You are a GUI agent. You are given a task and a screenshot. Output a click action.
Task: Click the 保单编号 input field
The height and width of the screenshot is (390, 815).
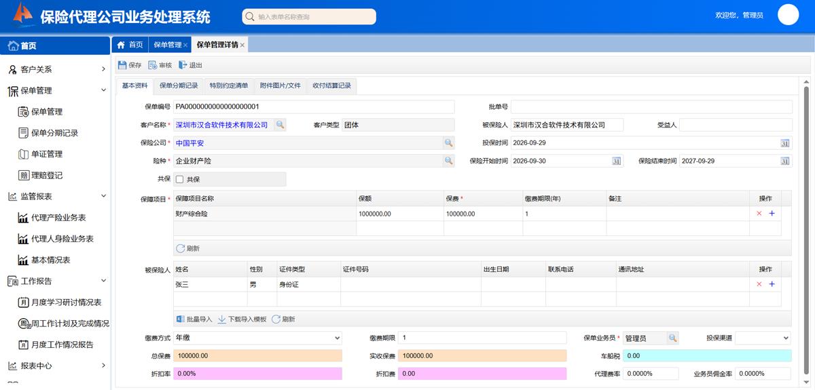(x=314, y=106)
